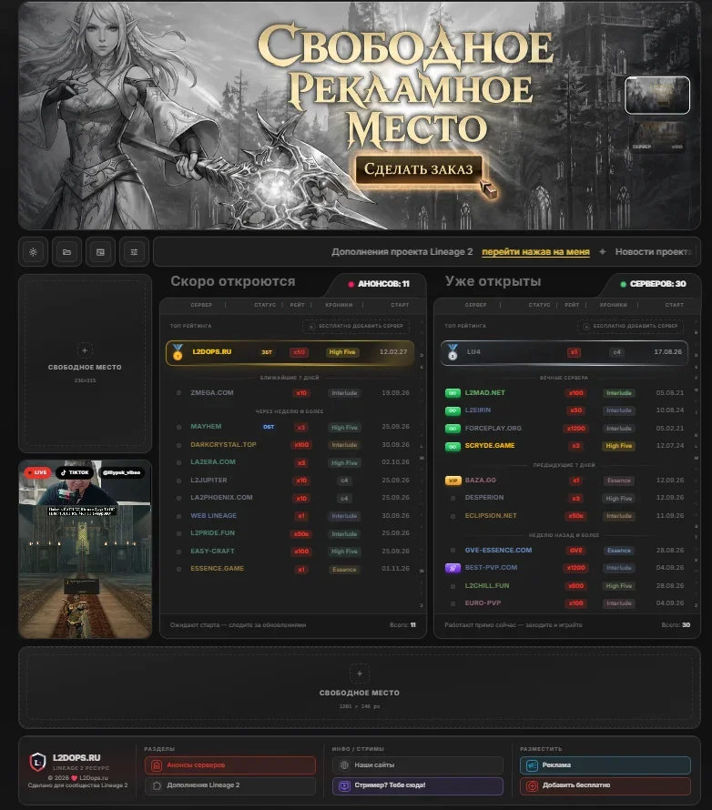The image size is (712, 810).
Task: Click Бесплатно добавить сервер in Скоро откроются panel
Action: tap(356, 327)
